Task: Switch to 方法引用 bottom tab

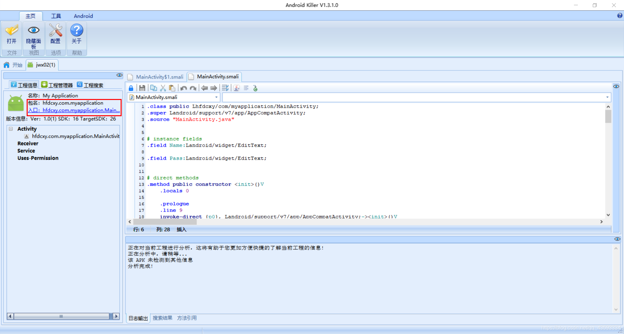Action: (187, 318)
